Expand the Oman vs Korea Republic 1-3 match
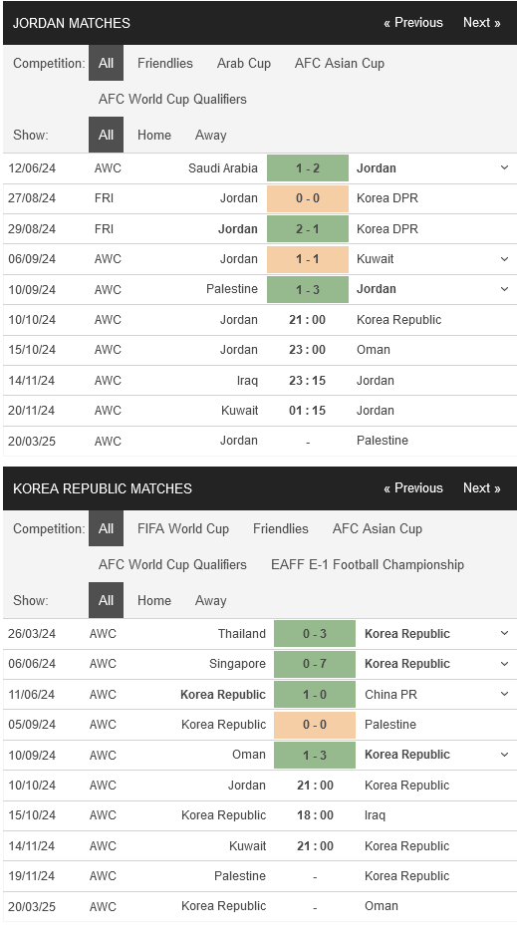Image resolution: width=517 pixels, height=950 pixels. (x=504, y=755)
